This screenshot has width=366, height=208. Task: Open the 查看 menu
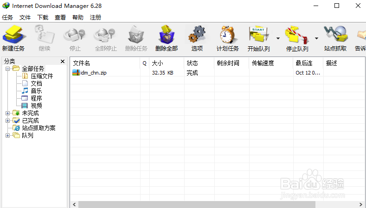tap(60, 18)
